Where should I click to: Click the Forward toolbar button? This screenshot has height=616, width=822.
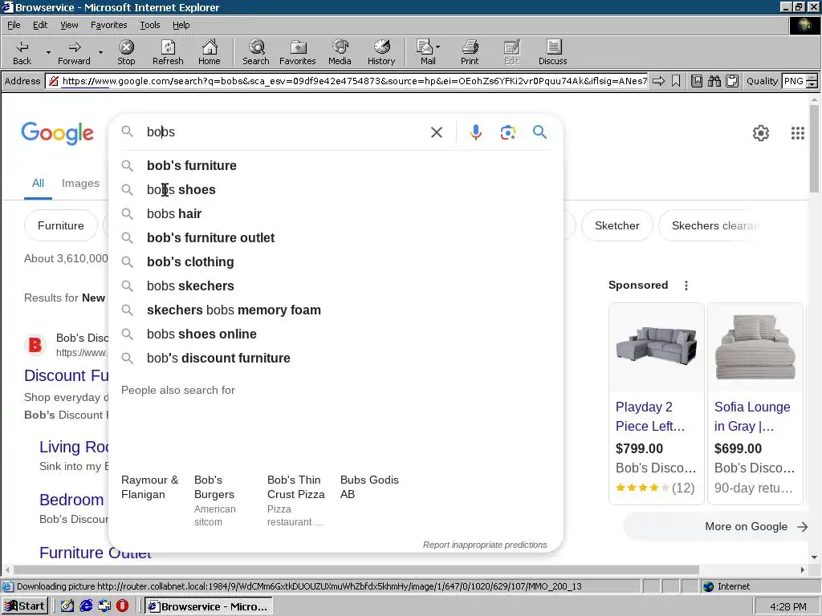pos(74,52)
